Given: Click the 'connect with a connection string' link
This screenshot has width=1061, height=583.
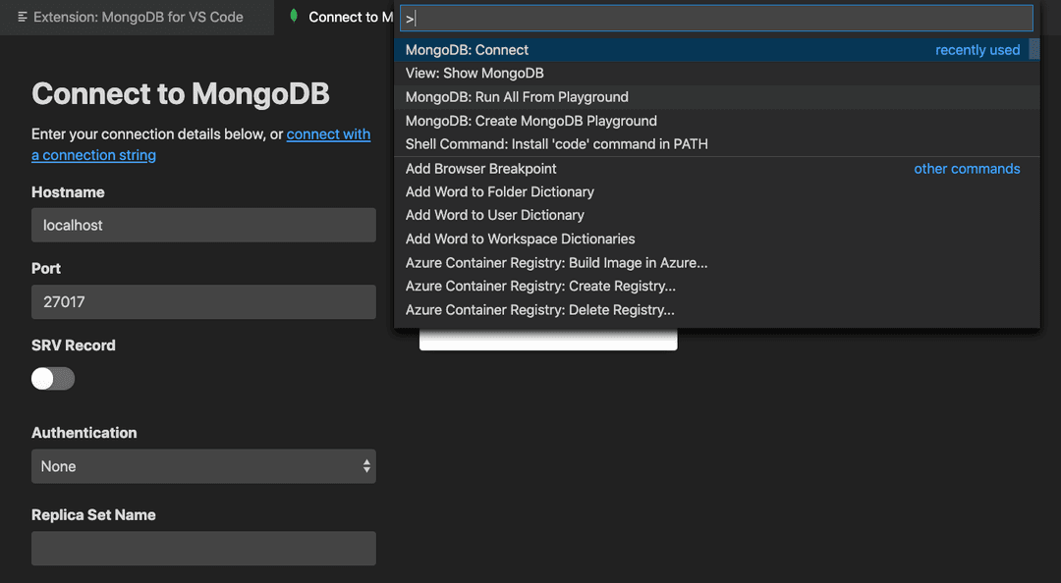Looking at the screenshot, I should click(x=328, y=133).
